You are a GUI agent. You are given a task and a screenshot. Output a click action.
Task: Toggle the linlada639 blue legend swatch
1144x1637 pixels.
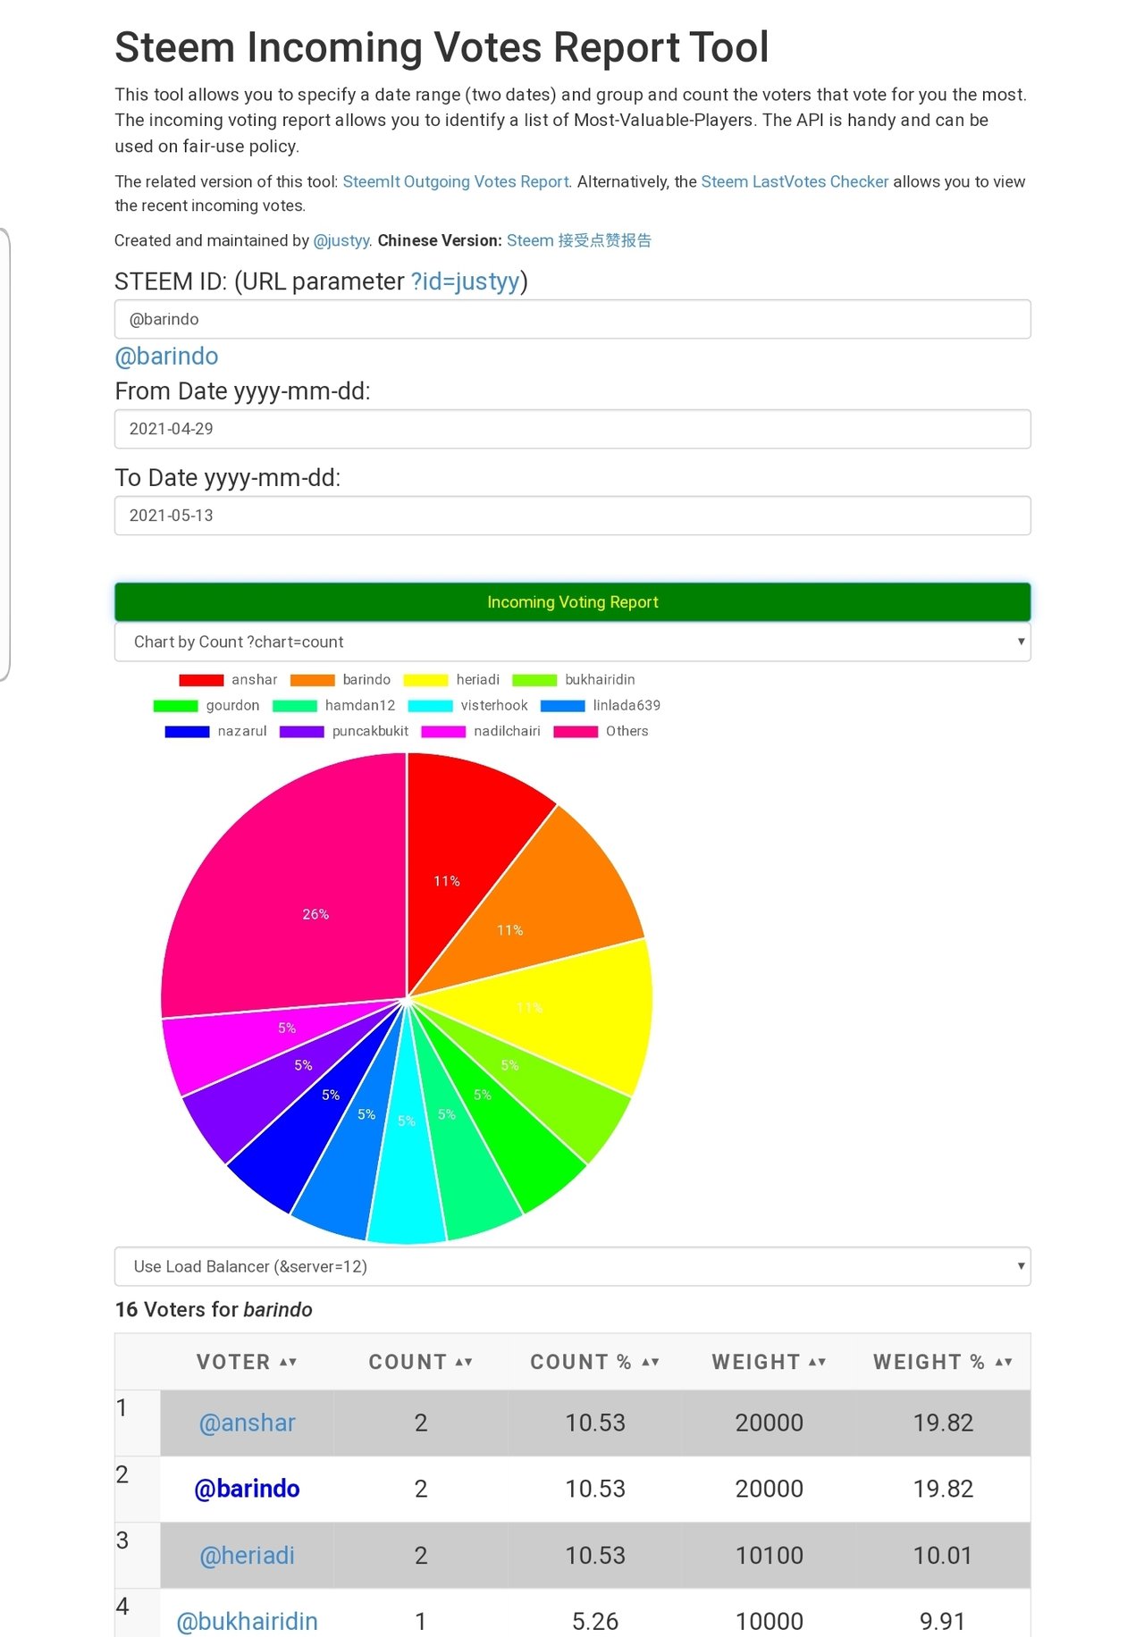562,706
